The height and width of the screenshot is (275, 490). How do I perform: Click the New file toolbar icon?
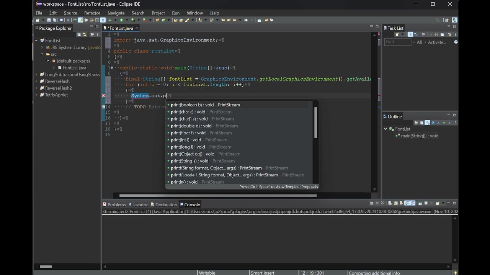coord(37,20)
